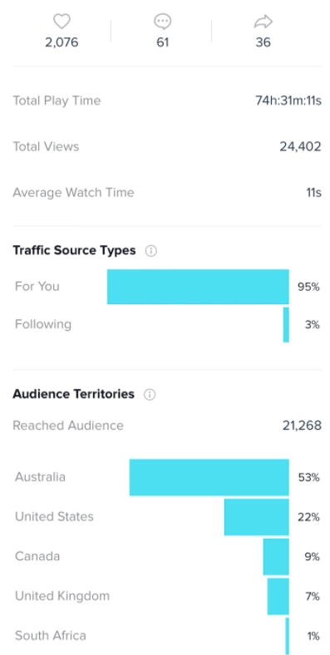This screenshot has width=330, height=655.
Task: Tap the share arrow icon
Action: point(264,22)
